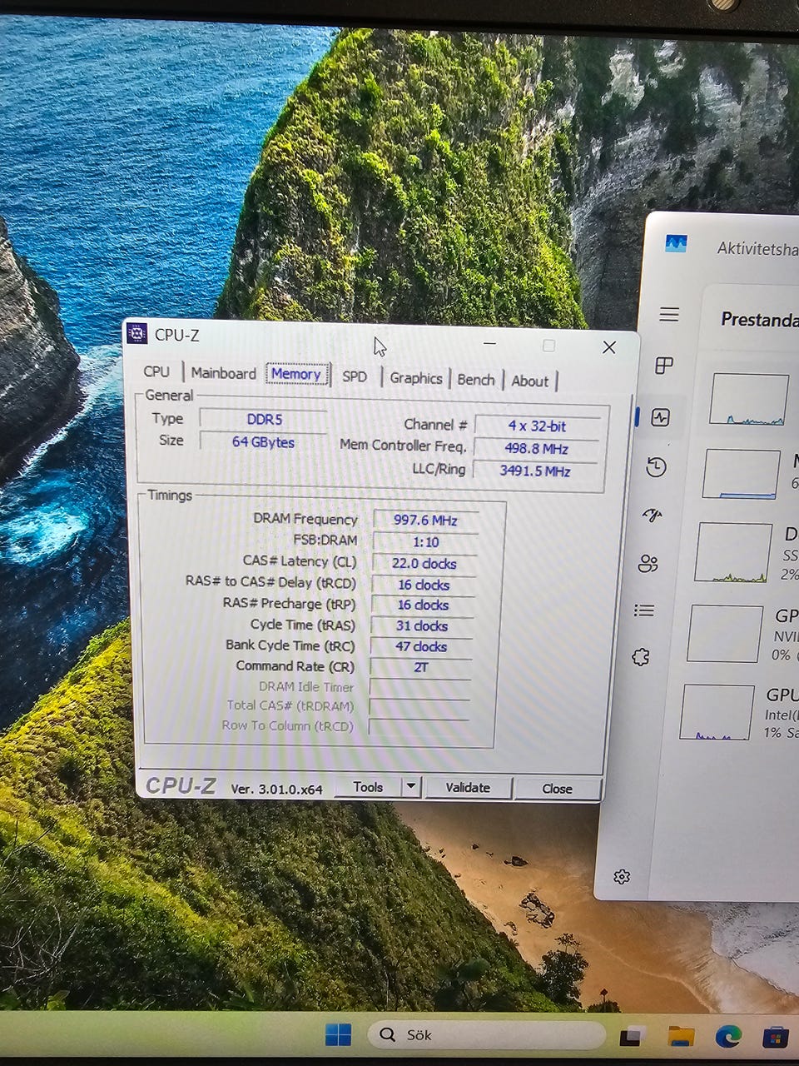The height and width of the screenshot is (1066, 799).
Task: Open the SPD tab
Action: (x=355, y=376)
